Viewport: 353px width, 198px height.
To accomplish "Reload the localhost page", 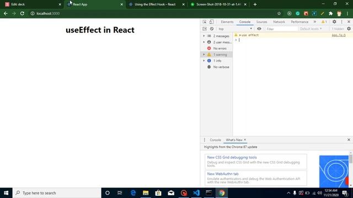I will click(22, 13).
